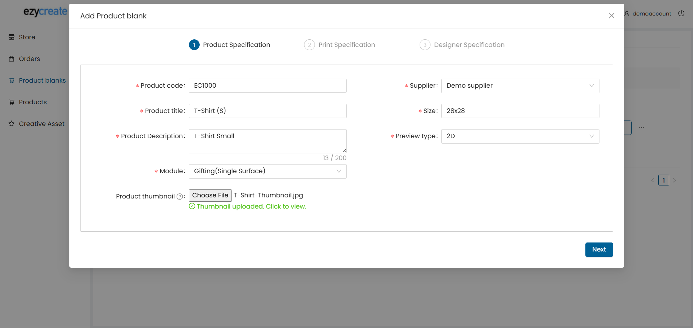This screenshot has height=328, width=693.
Task: Click the Choose File button
Action: pyautogui.click(x=210, y=195)
